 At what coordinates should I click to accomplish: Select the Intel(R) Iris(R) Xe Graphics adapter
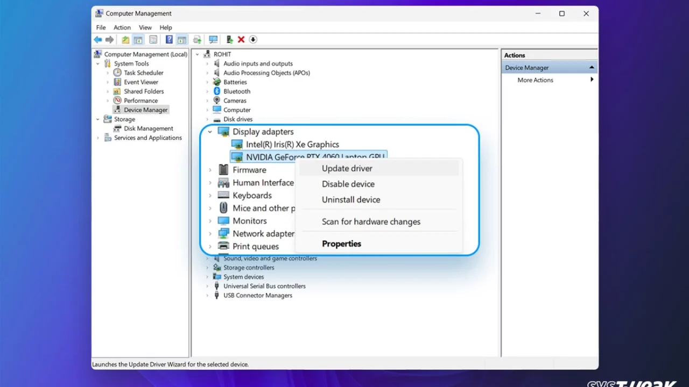pyautogui.click(x=292, y=145)
